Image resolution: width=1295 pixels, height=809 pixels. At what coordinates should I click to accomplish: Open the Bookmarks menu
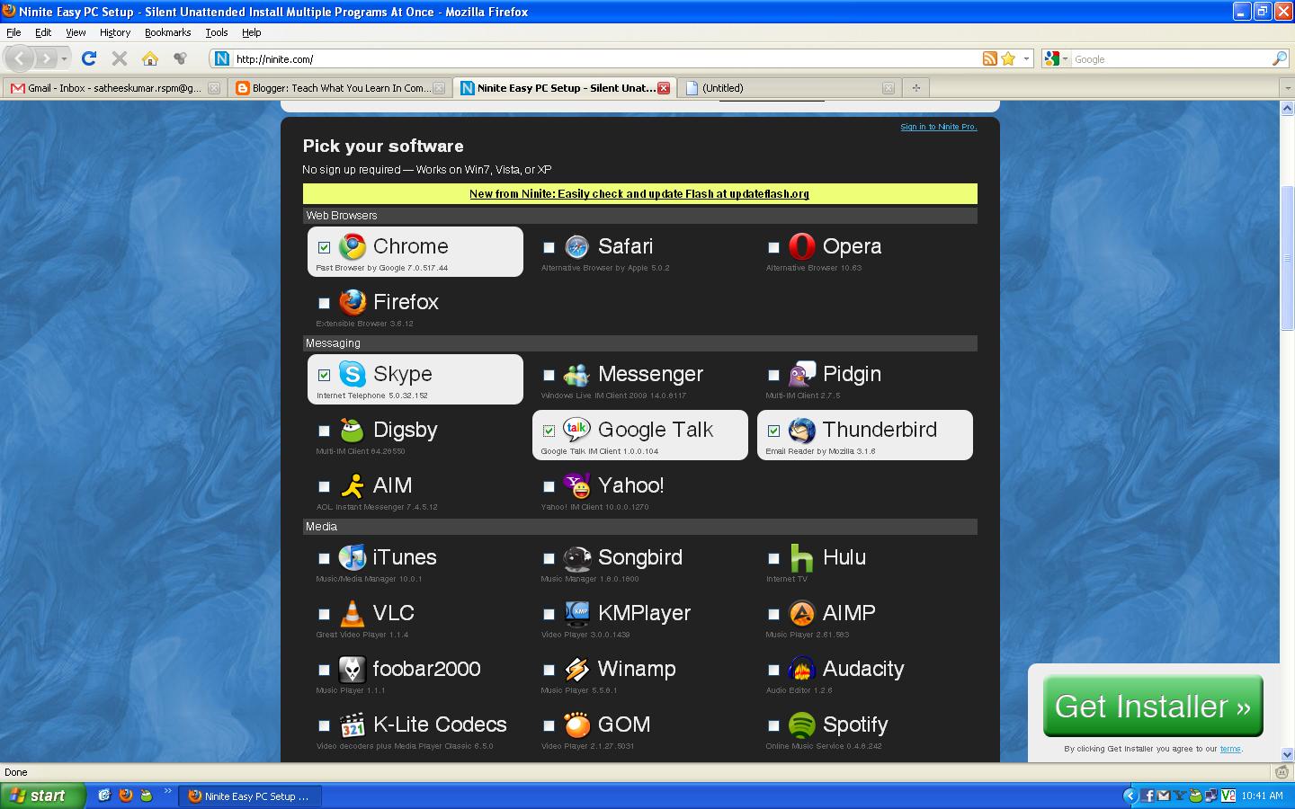pos(167,32)
